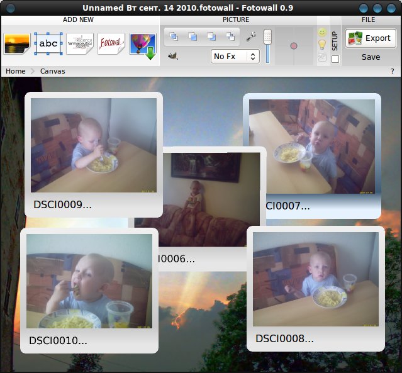
Task: Open the No Fx effects dropdown
Action: (x=235, y=57)
